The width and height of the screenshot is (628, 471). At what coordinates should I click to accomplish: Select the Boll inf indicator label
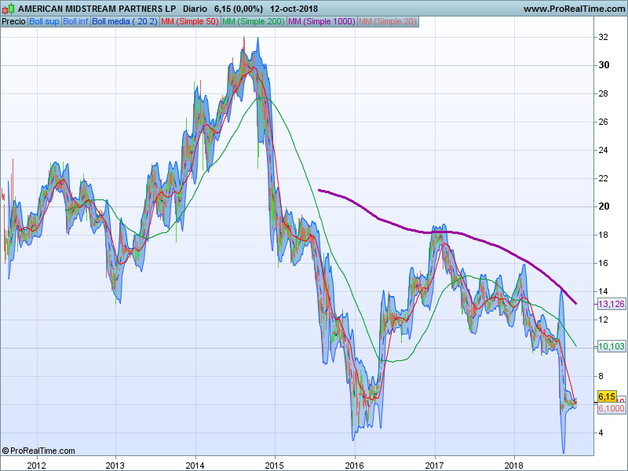pyautogui.click(x=75, y=22)
